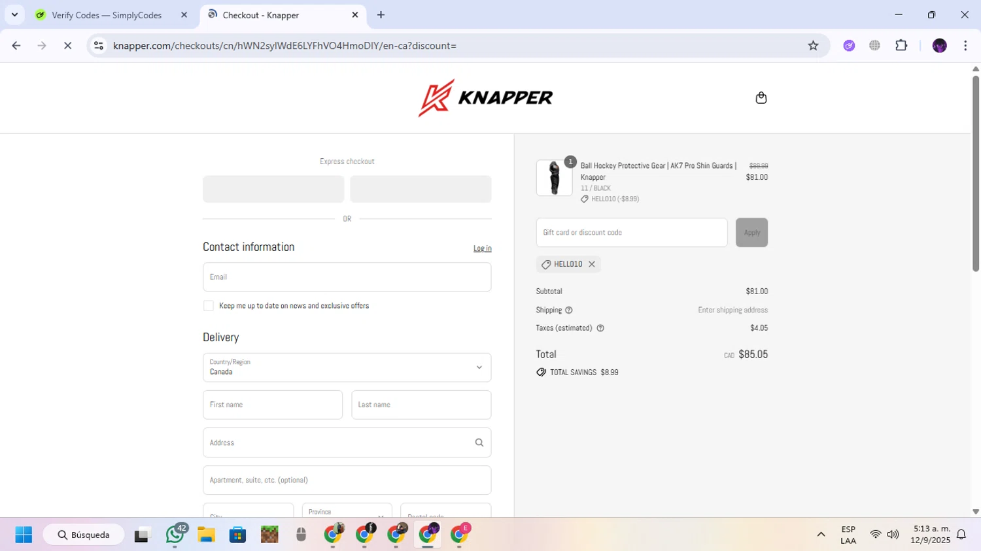Focus the Apartment, suite field
This screenshot has height=551, width=981.
point(347,480)
